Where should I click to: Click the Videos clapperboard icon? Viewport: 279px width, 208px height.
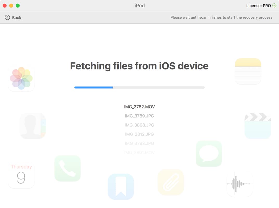258,126
